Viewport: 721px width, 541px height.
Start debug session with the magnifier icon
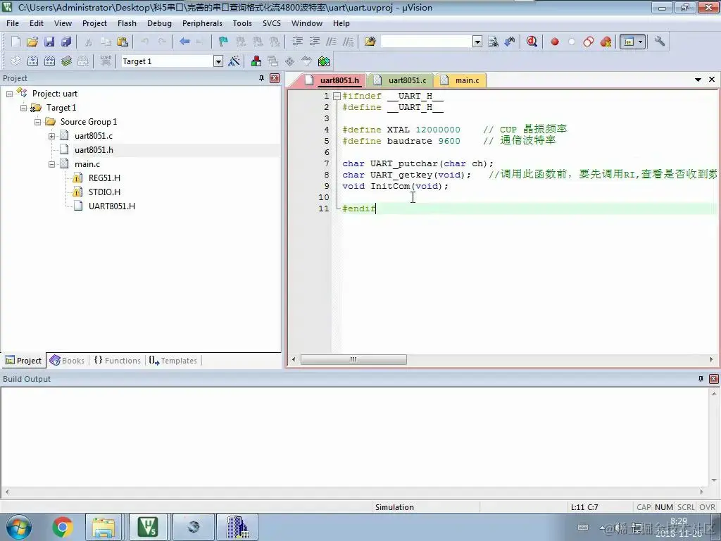click(532, 42)
